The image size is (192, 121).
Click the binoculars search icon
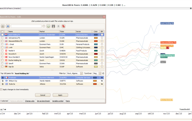click(8, 26)
